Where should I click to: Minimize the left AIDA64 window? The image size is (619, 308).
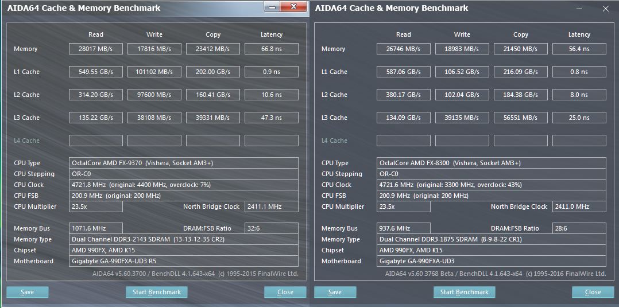tap(271, 7)
